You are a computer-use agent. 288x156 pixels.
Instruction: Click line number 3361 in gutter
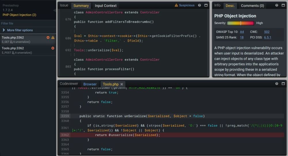(65, 128)
